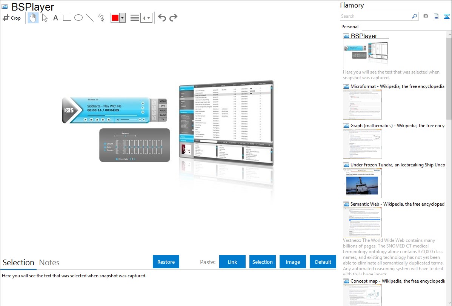Select the rectangle shape tool
452x306 pixels.
coord(67,18)
